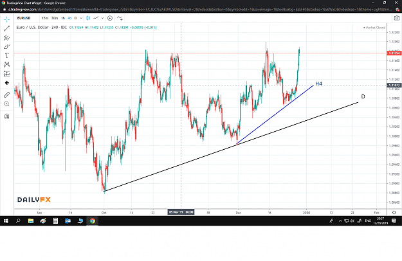
Task: Expand the indicators dropdown arrow
Action: coord(102,18)
